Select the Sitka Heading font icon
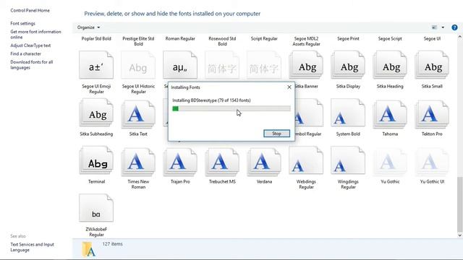 tap(390, 65)
